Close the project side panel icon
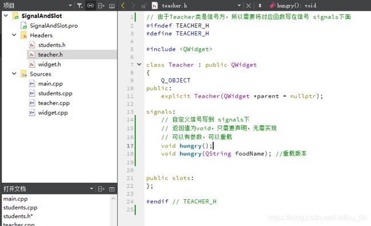 112,6
